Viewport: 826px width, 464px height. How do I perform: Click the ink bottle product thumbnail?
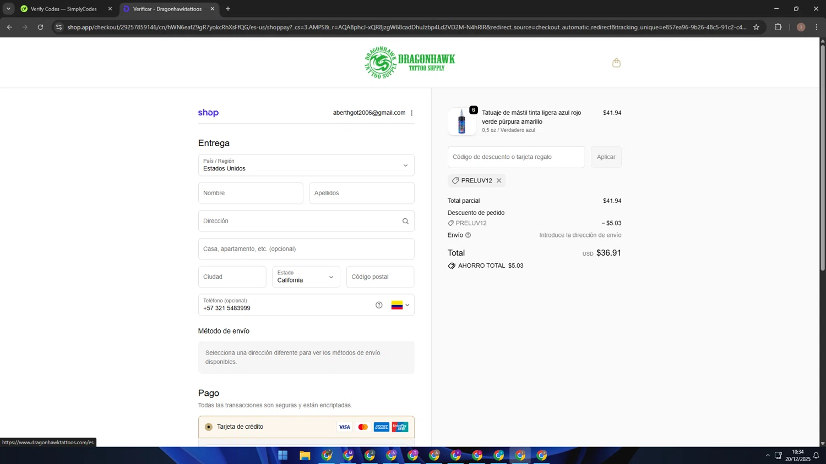click(461, 121)
